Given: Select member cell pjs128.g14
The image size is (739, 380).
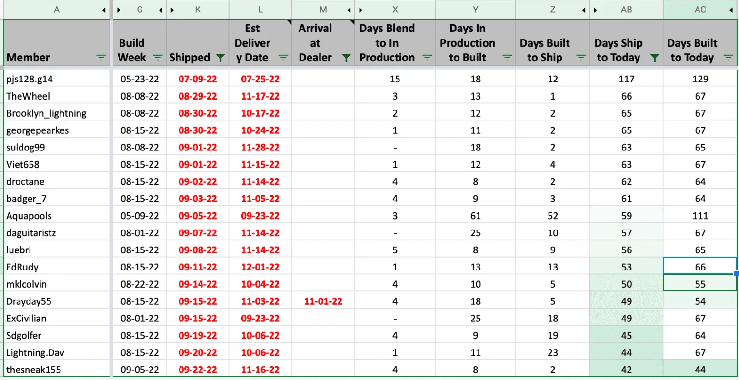Looking at the screenshot, I should pyautogui.click(x=57, y=79).
